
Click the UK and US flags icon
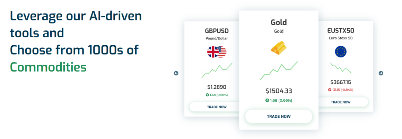pos(217,52)
